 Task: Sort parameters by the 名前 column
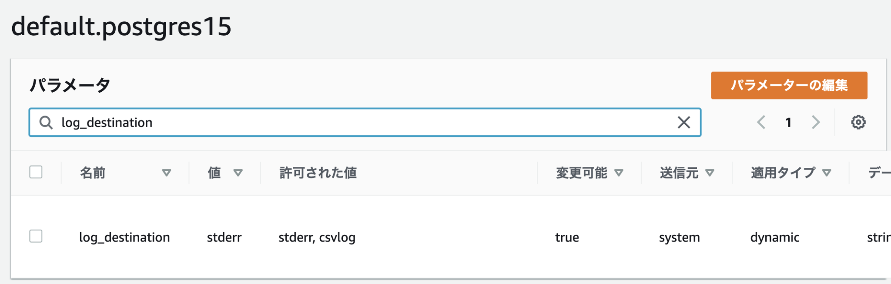pos(167,173)
